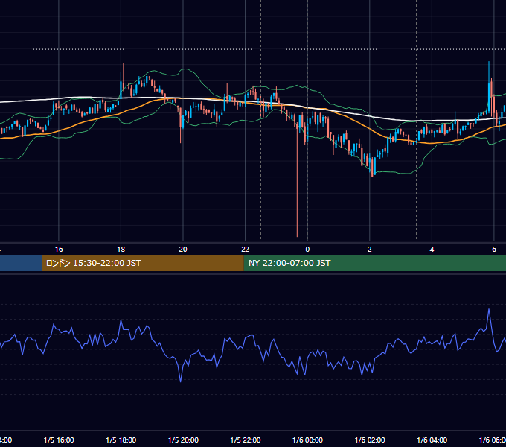Viewport: 506px width, 447px height.
Task: Click the 4 hour label on price chart
Action: (x=432, y=250)
